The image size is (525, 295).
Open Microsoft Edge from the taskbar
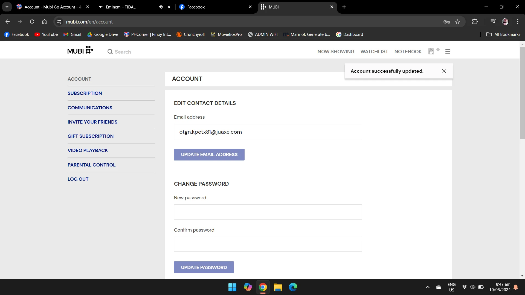[x=293, y=287]
